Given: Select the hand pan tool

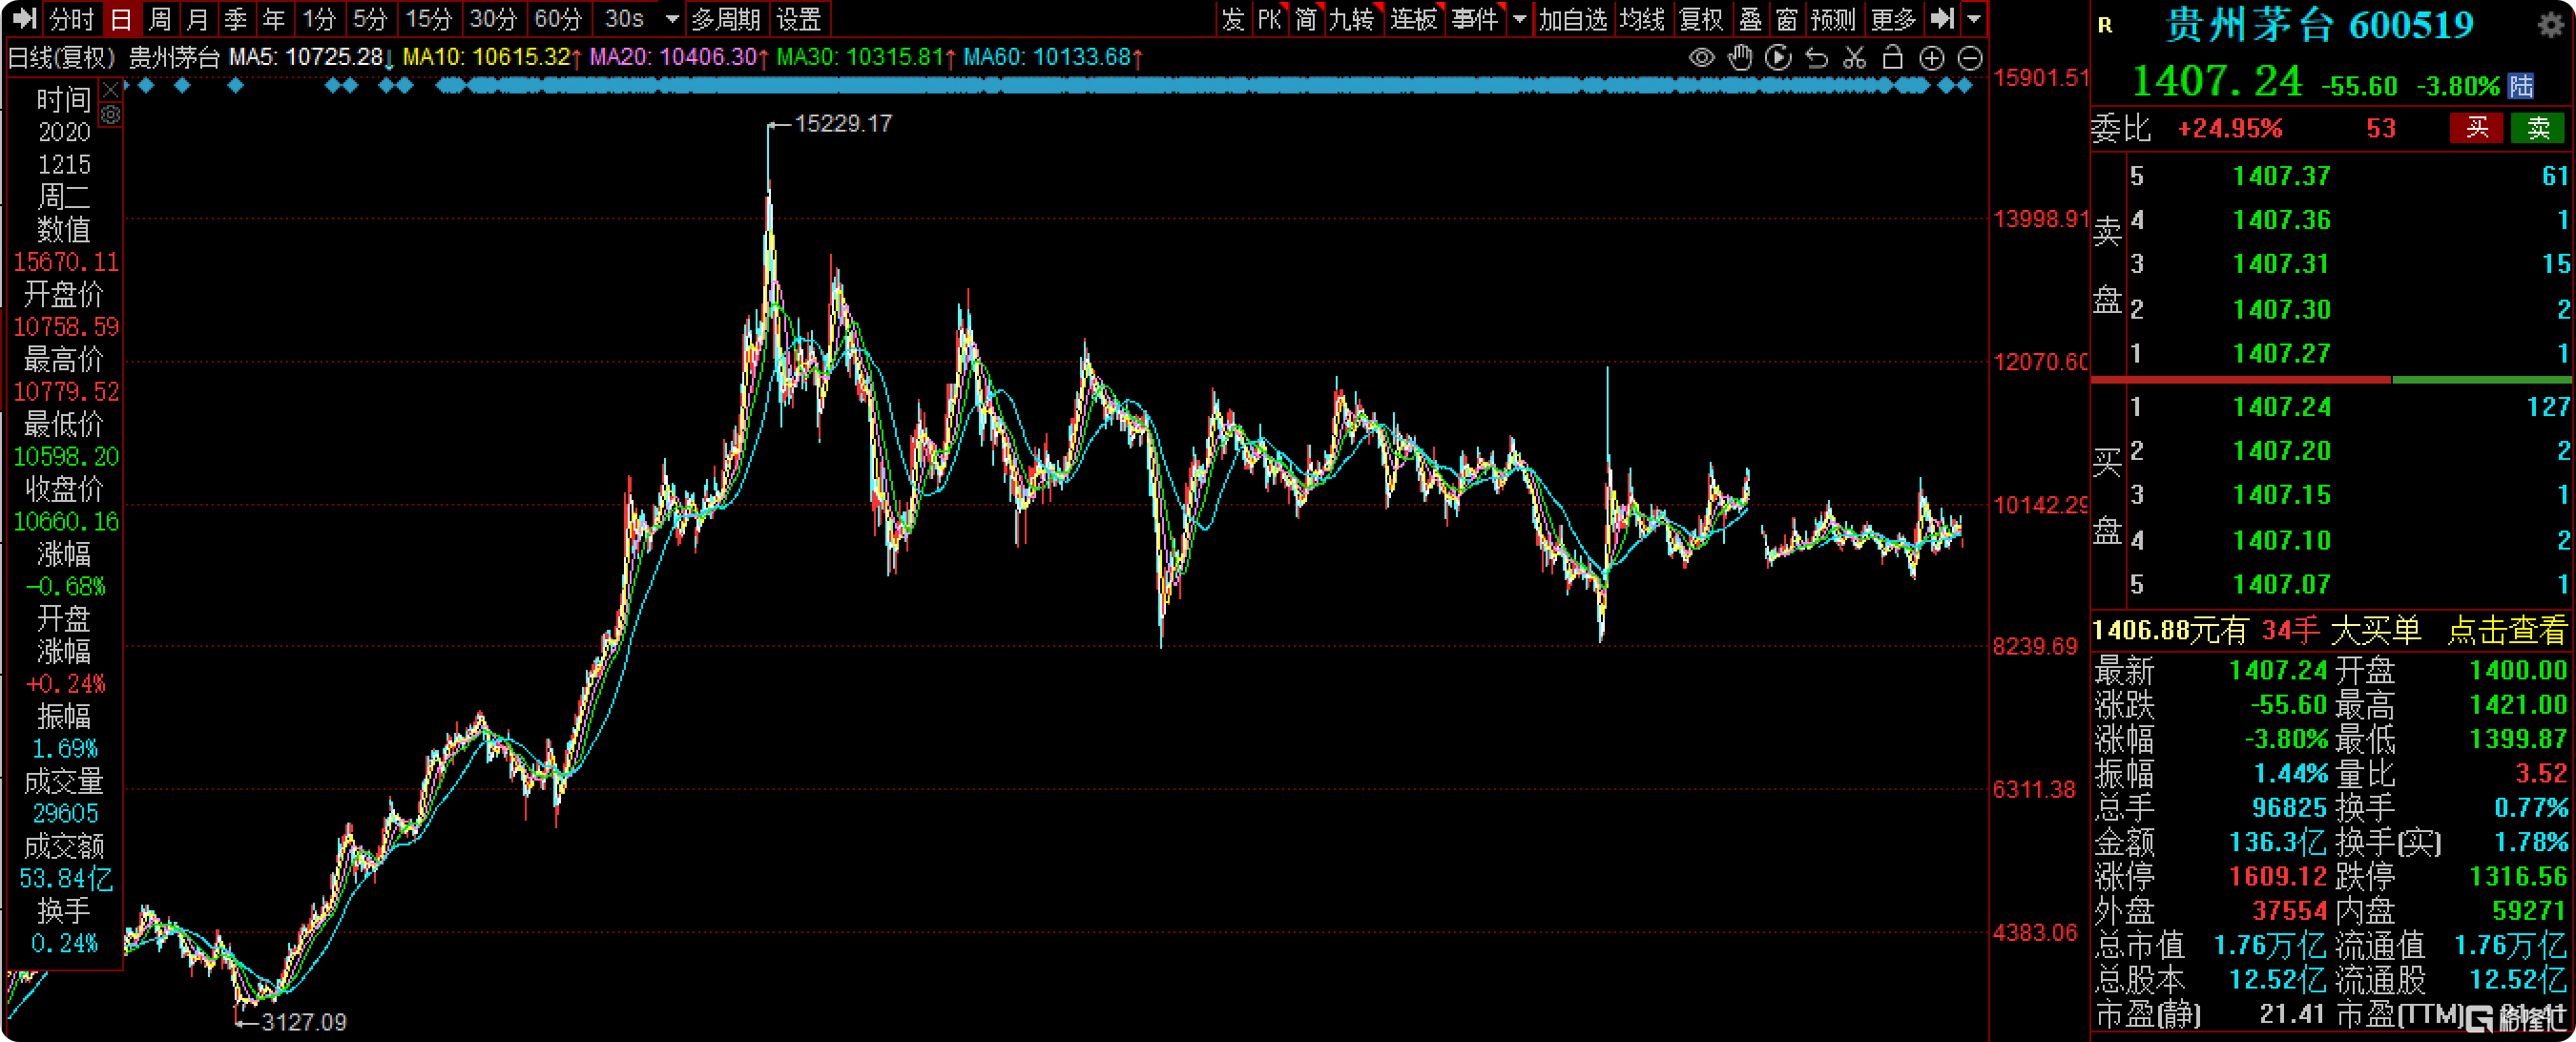Looking at the screenshot, I should point(1740,58).
